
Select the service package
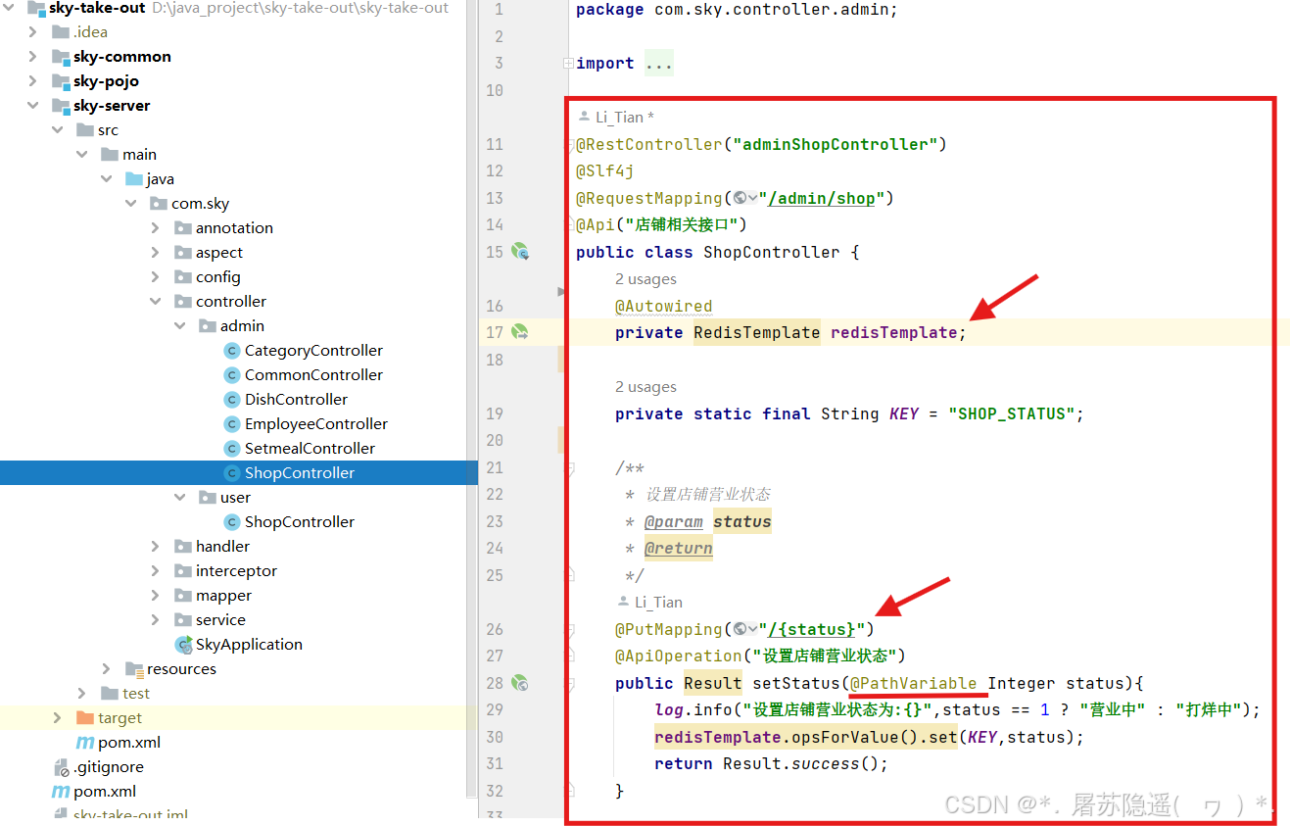point(220,620)
